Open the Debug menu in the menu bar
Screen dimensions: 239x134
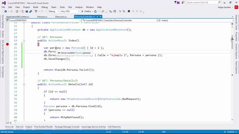click(x=44, y=7)
